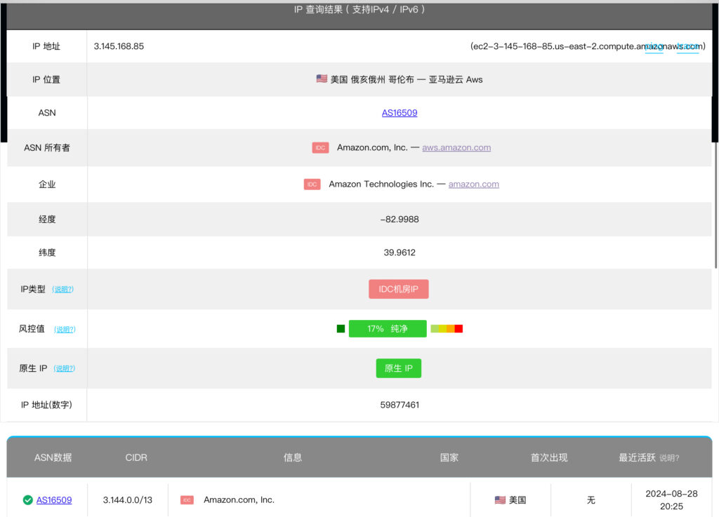719x517 pixels.
Task: Open the amazon.com enterprise link
Action: 474,184
